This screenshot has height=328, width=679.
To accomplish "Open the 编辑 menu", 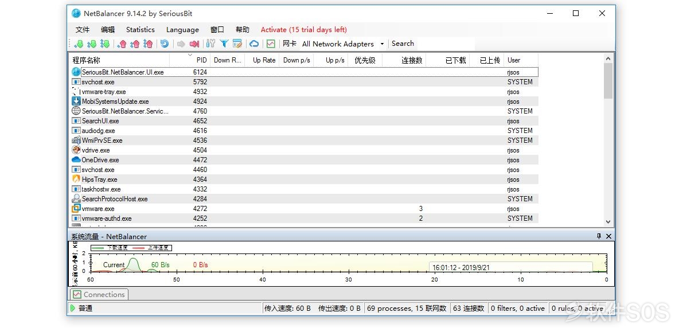I will point(108,30).
